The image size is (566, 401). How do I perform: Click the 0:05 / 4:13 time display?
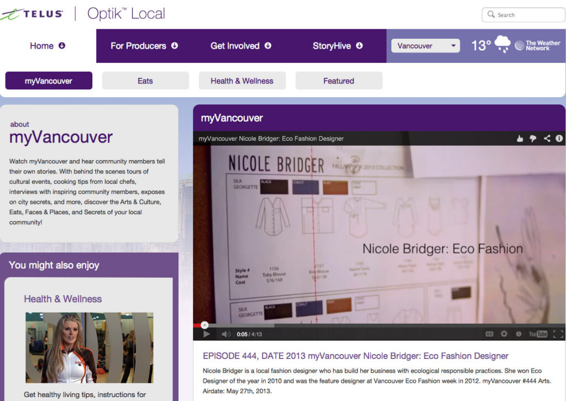point(249,334)
